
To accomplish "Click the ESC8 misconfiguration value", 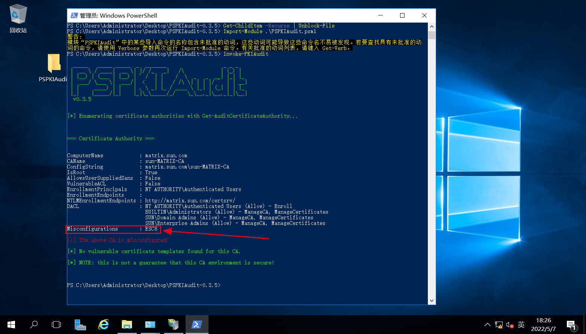I will 151,229.
